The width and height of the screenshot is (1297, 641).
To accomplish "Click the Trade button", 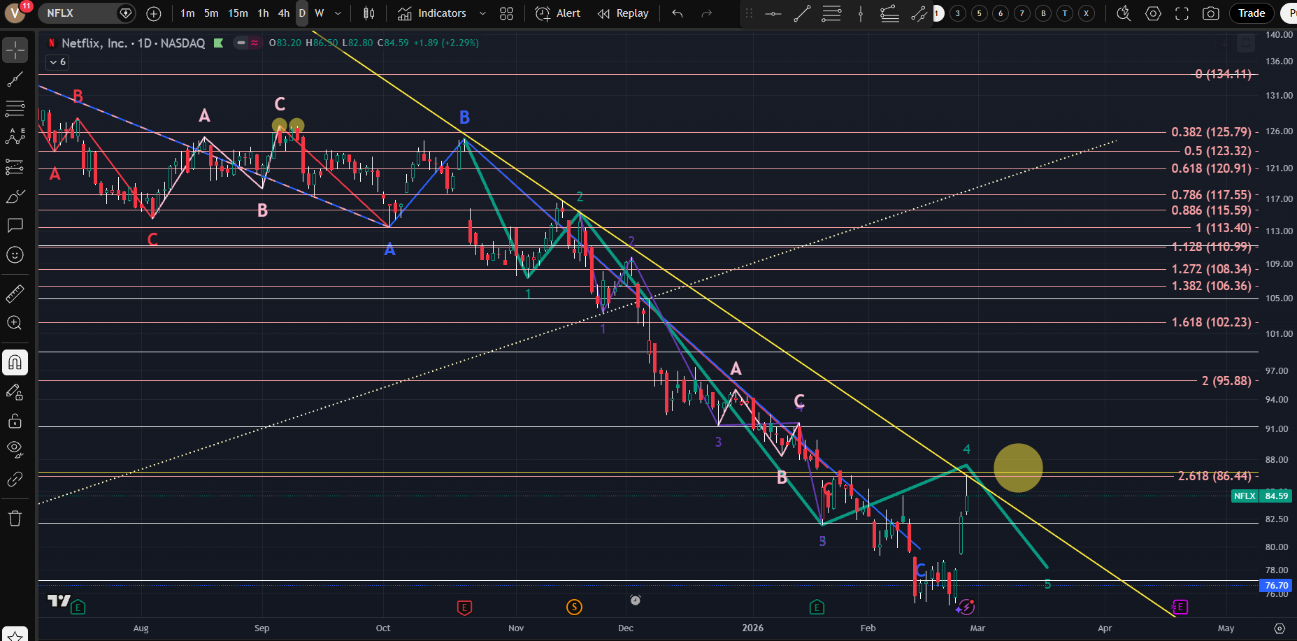I will coord(1252,13).
